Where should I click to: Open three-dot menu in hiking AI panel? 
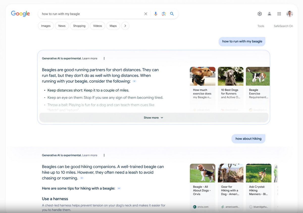[104, 155]
